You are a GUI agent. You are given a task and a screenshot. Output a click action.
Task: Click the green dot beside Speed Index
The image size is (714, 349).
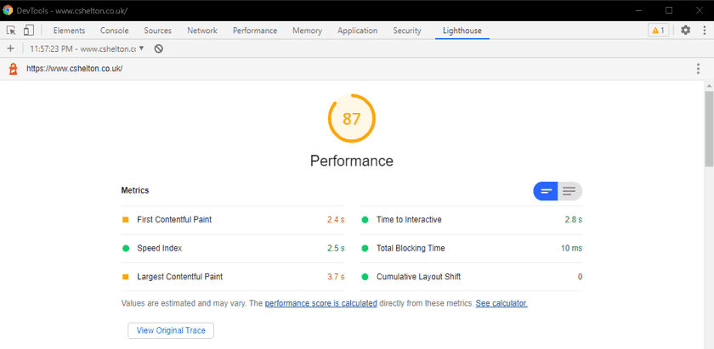point(126,249)
